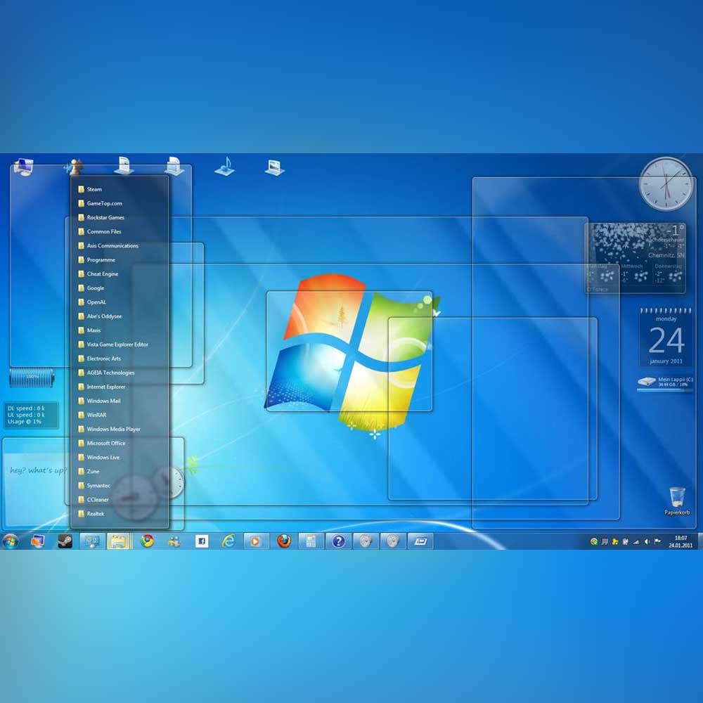Click the Show desktop button
Image resolution: width=703 pixels, height=703 pixels.
pos(700,541)
